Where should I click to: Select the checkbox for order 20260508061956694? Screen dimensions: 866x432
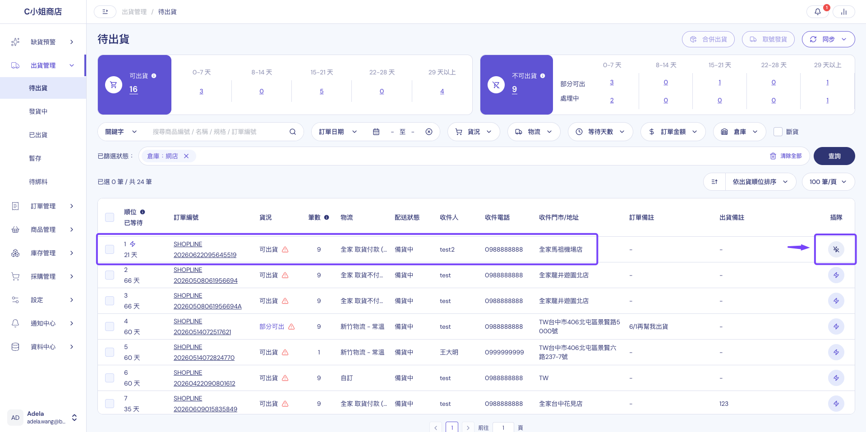click(x=110, y=275)
